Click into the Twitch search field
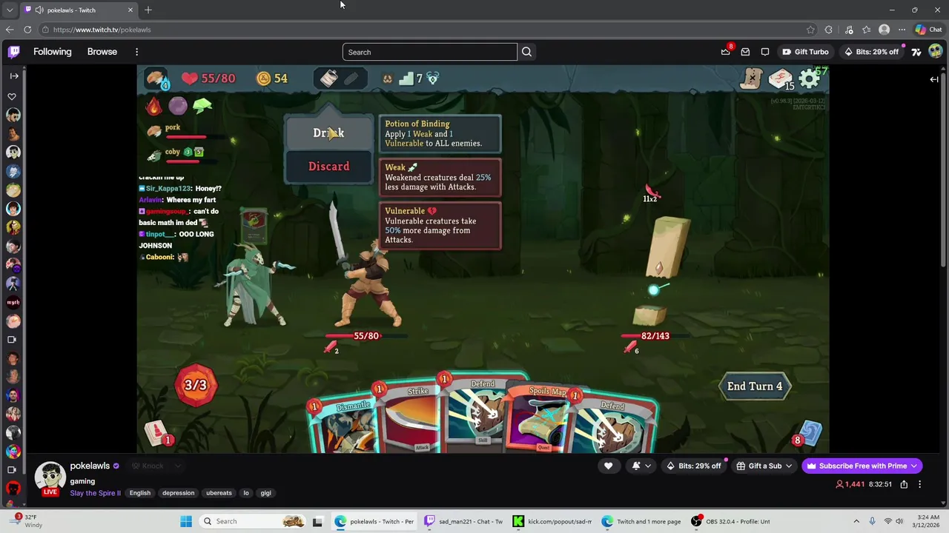The width and height of the screenshot is (949, 533). pyautogui.click(x=430, y=52)
